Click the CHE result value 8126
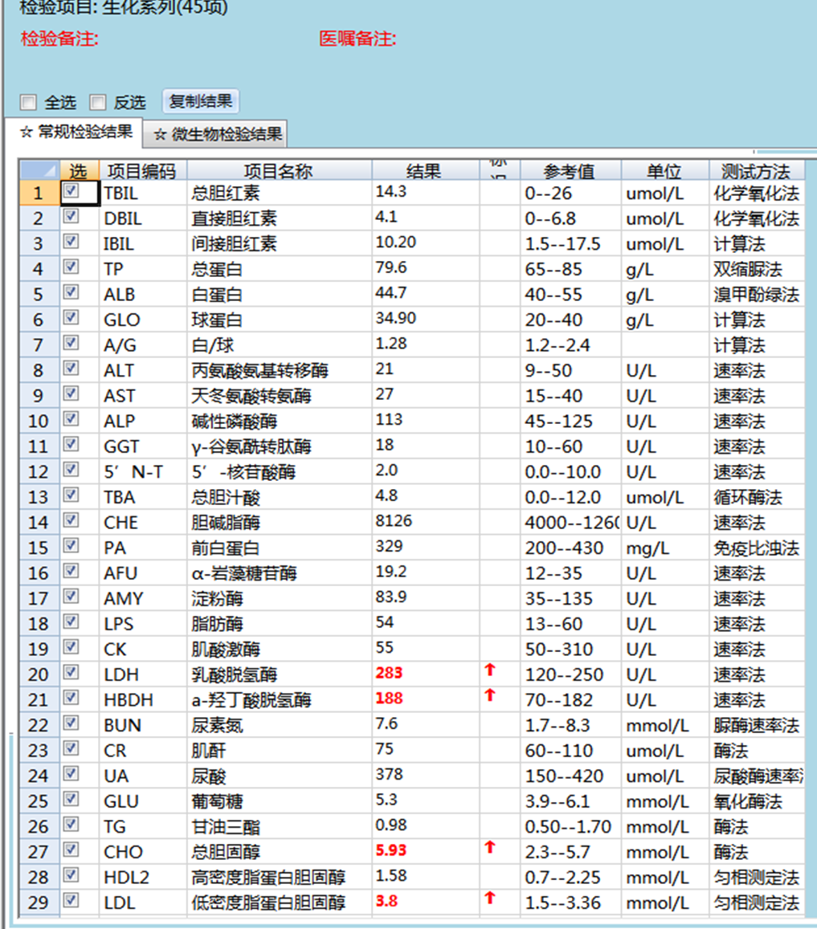This screenshot has width=817, height=929. pos(394,521)
